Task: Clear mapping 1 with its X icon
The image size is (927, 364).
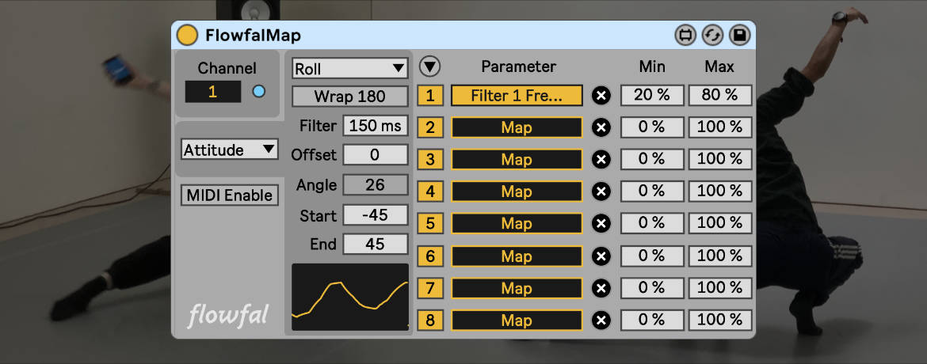Action: [x=601, y=96]
